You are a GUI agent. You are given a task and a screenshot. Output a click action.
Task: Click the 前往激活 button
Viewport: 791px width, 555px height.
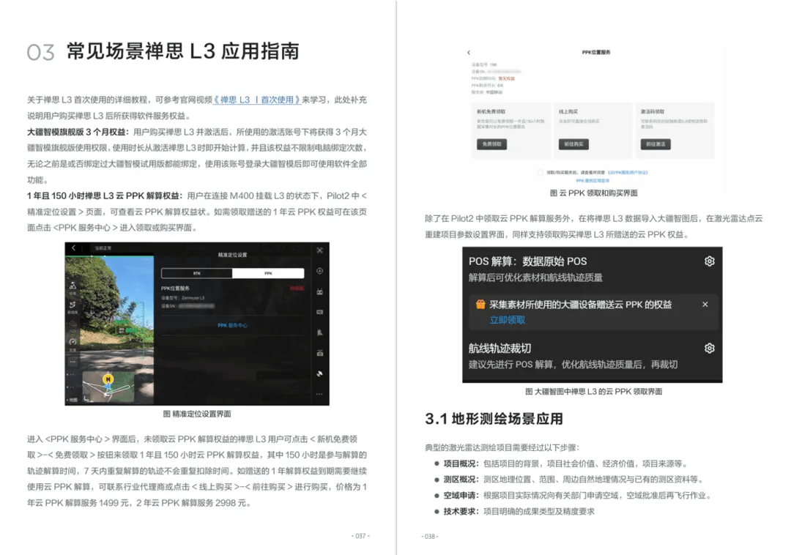(x=656, y=144)
